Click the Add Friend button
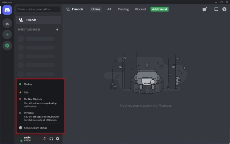230x144 pixels. (159, 9)
